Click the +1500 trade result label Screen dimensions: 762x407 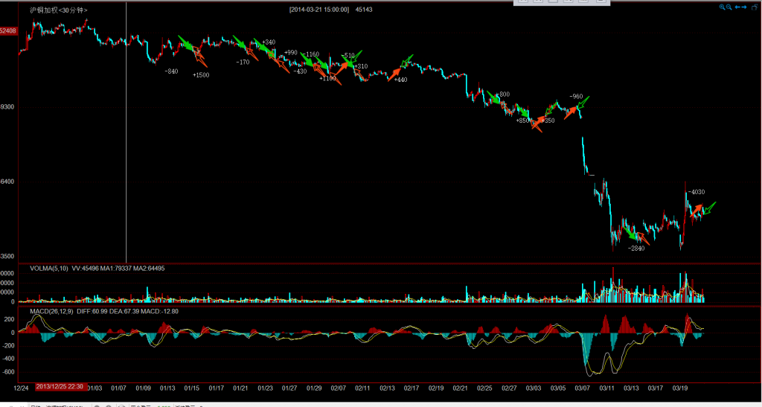(201, 75)
